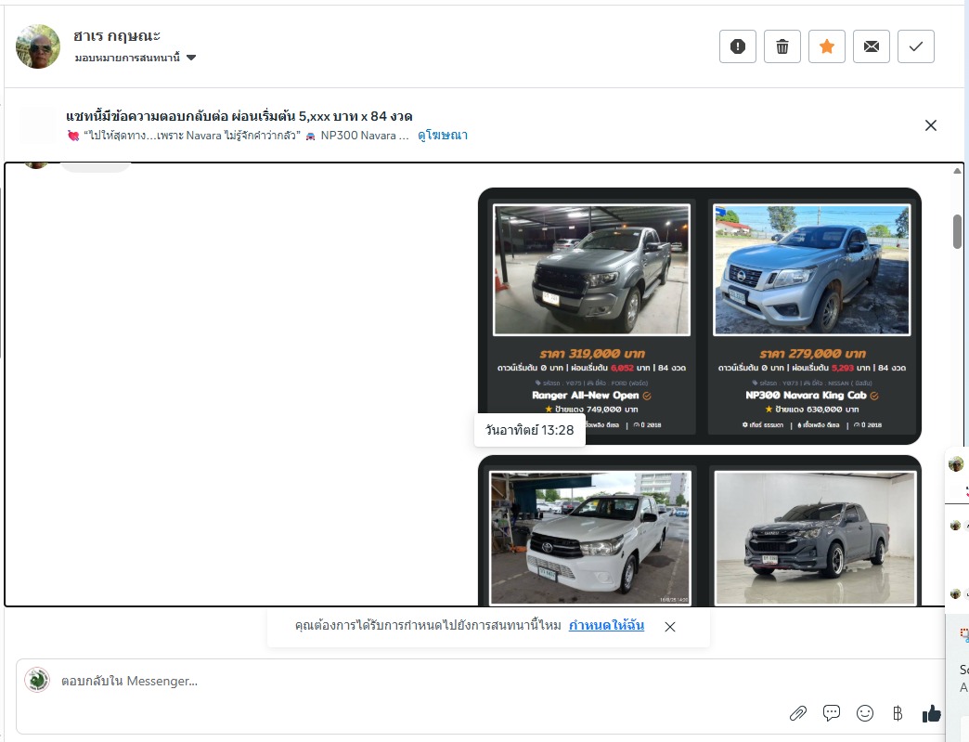Open saved replies speech bubble icon
969x742 pixels.
click(832, 713)
